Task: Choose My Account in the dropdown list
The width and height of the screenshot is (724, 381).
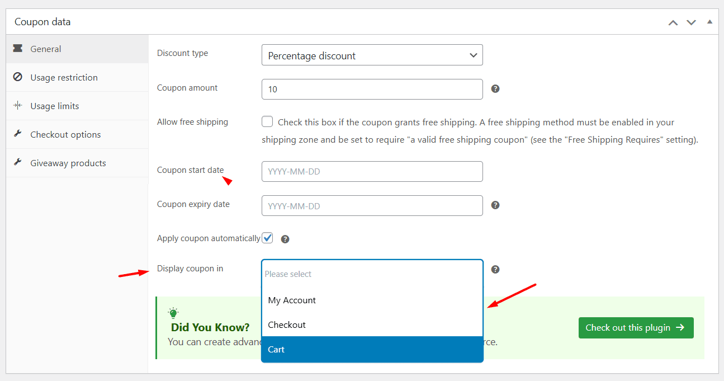Action: tap(372, 300)
